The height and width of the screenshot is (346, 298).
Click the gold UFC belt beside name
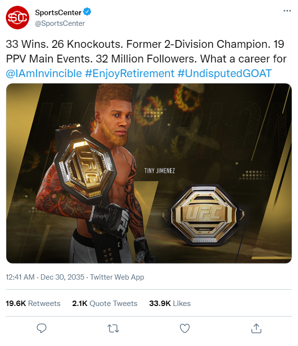click(203, 215)
